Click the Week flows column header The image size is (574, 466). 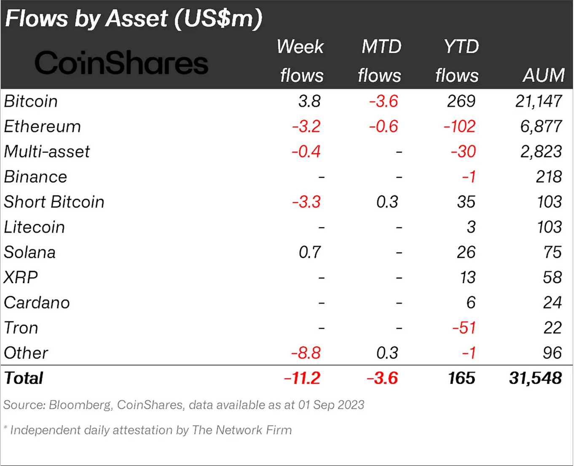pos(301,61)
